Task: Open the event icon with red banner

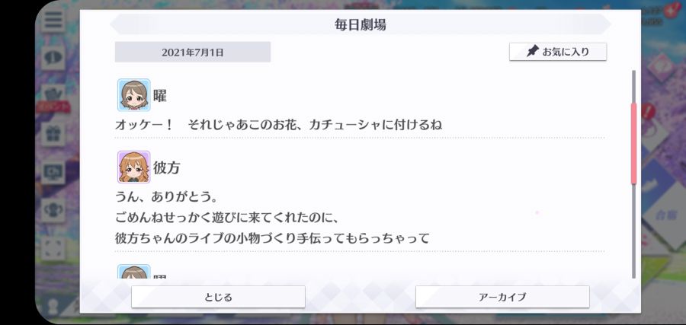Action: [53, 98]
